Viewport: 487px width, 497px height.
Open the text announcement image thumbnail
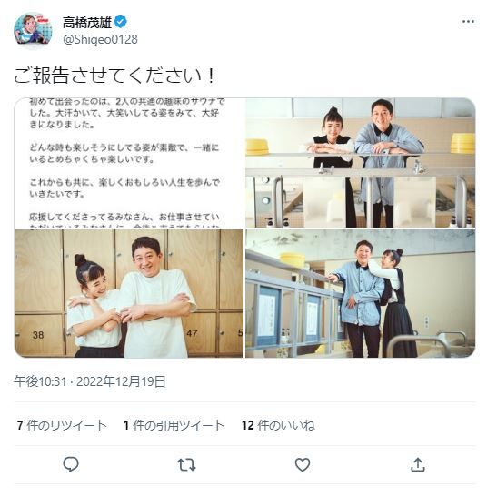129,163
